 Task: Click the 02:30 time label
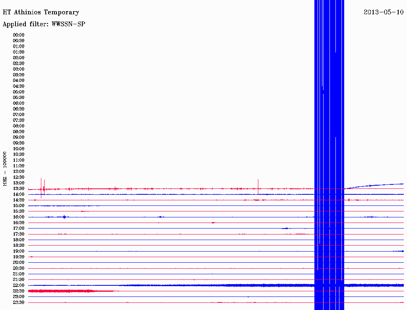19,63
